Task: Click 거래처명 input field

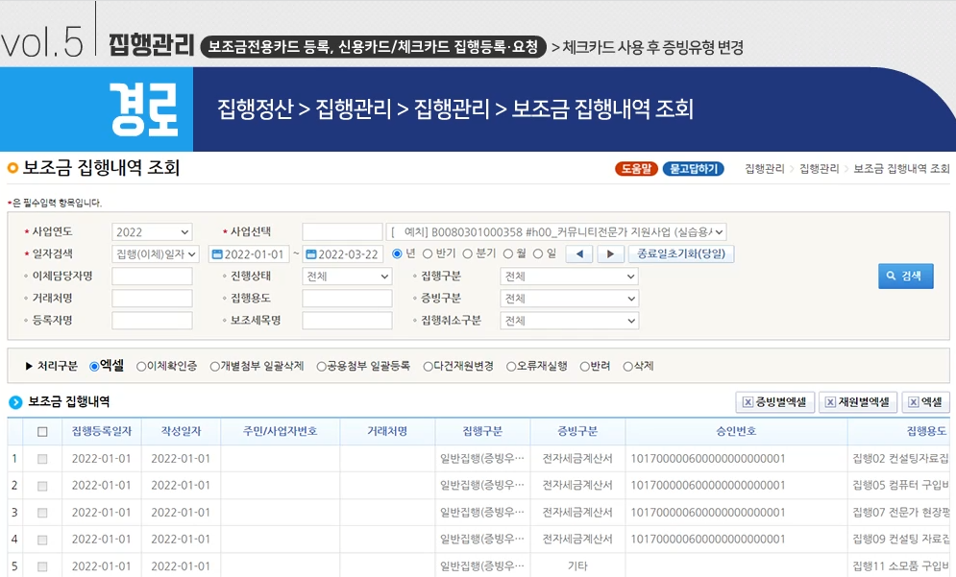Action: (x=152, y=299)
